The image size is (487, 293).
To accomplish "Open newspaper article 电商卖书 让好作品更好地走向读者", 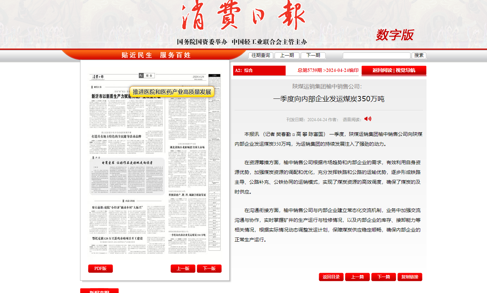I will click(x=127, y=162).
